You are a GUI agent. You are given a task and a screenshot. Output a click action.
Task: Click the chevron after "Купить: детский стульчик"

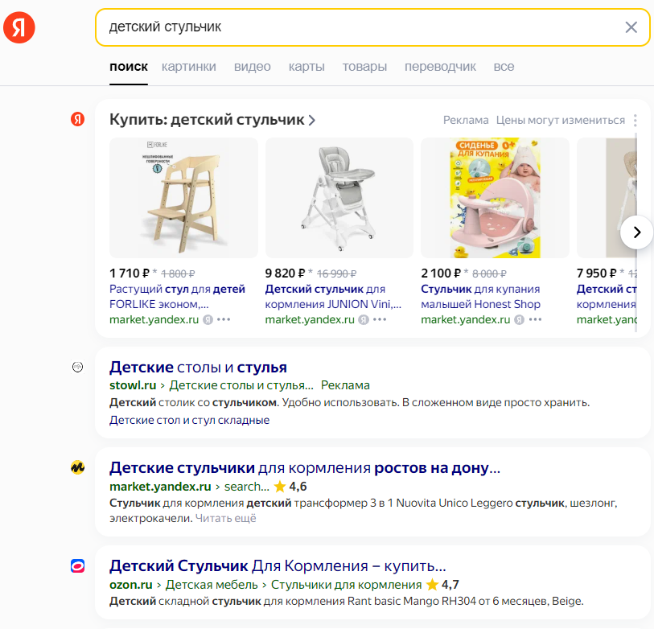pyautogui.click(x=312, y=121)
